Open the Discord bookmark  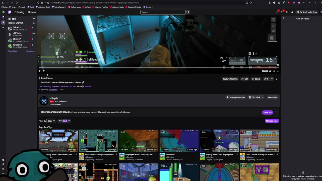click(147, 7)
